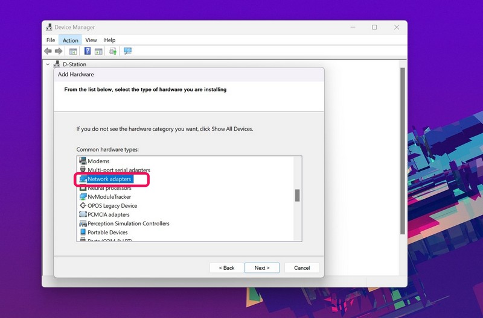Screen dimensions: 483x318
Task: Cancel the Add Hardware wizard
Action: [302, 267]
